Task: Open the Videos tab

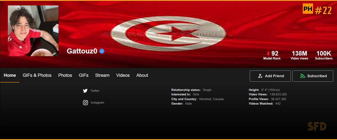Action: pyautogui.click(x=123, y=75)
